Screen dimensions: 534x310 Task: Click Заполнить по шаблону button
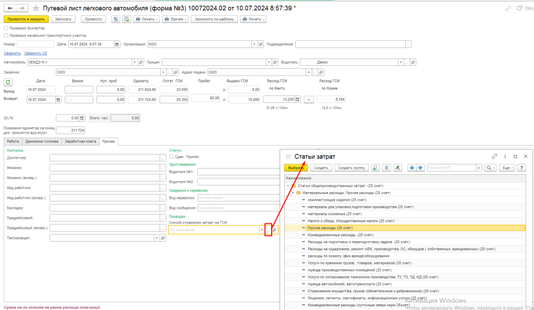tap(214, 19)
